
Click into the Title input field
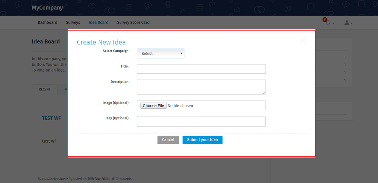(201, 69)
